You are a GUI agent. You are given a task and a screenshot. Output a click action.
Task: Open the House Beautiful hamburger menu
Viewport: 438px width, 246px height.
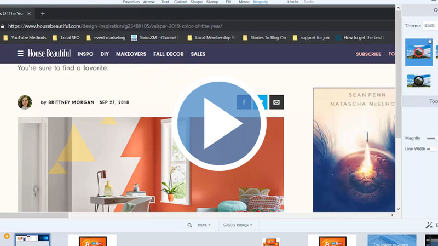[20, 54]
